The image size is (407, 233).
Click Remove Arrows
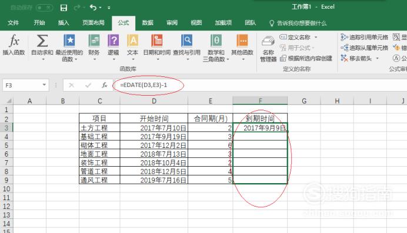356,59
